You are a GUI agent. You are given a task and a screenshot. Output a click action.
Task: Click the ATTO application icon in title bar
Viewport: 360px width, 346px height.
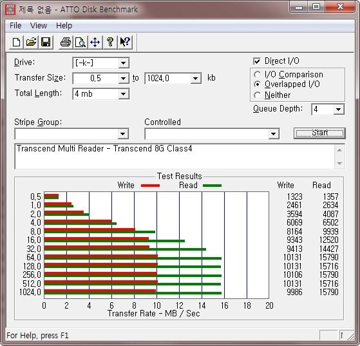[10, 10]
